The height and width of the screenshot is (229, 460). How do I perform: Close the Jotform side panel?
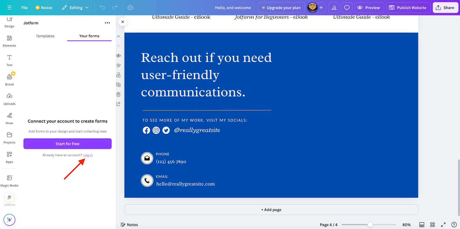(123, 22)
